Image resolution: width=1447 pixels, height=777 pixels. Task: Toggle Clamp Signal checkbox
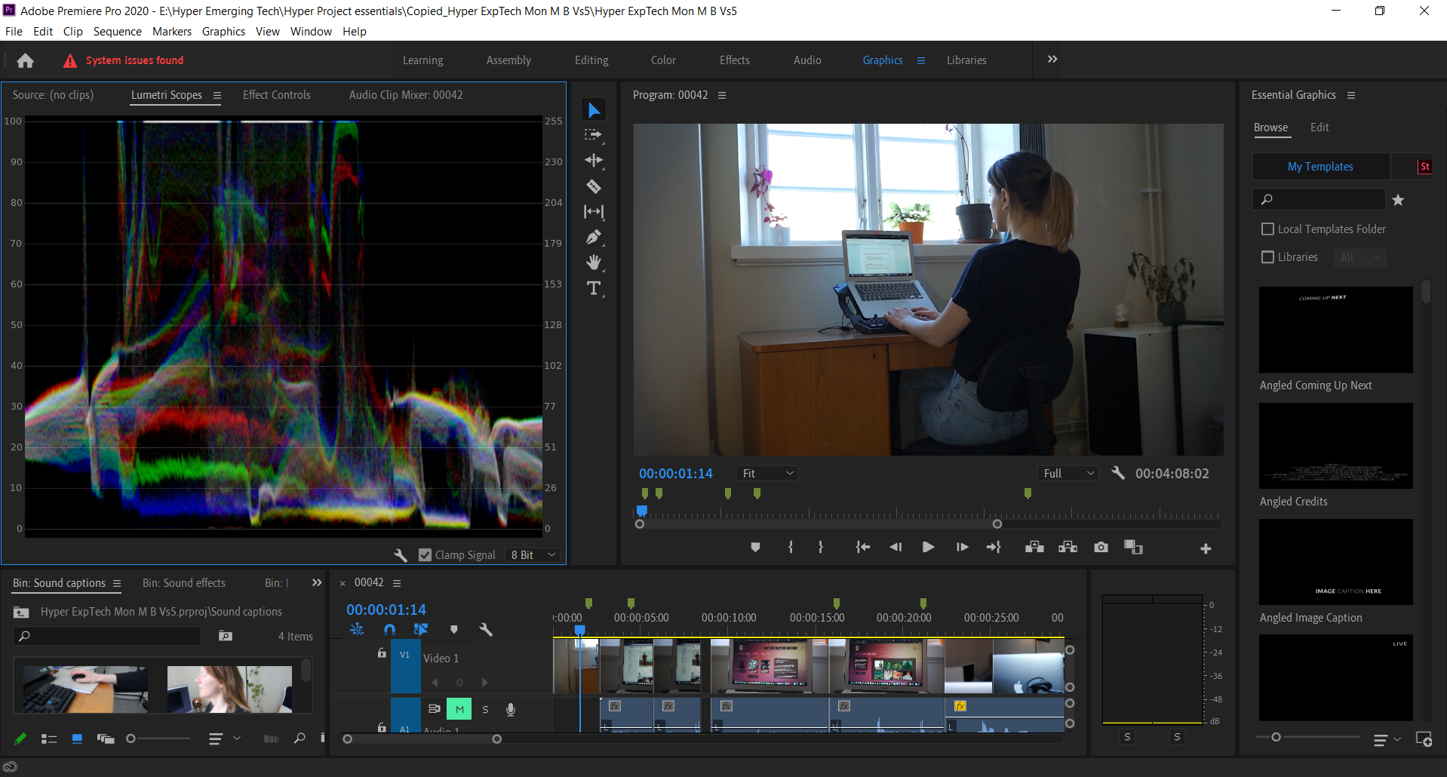point(425,555)
